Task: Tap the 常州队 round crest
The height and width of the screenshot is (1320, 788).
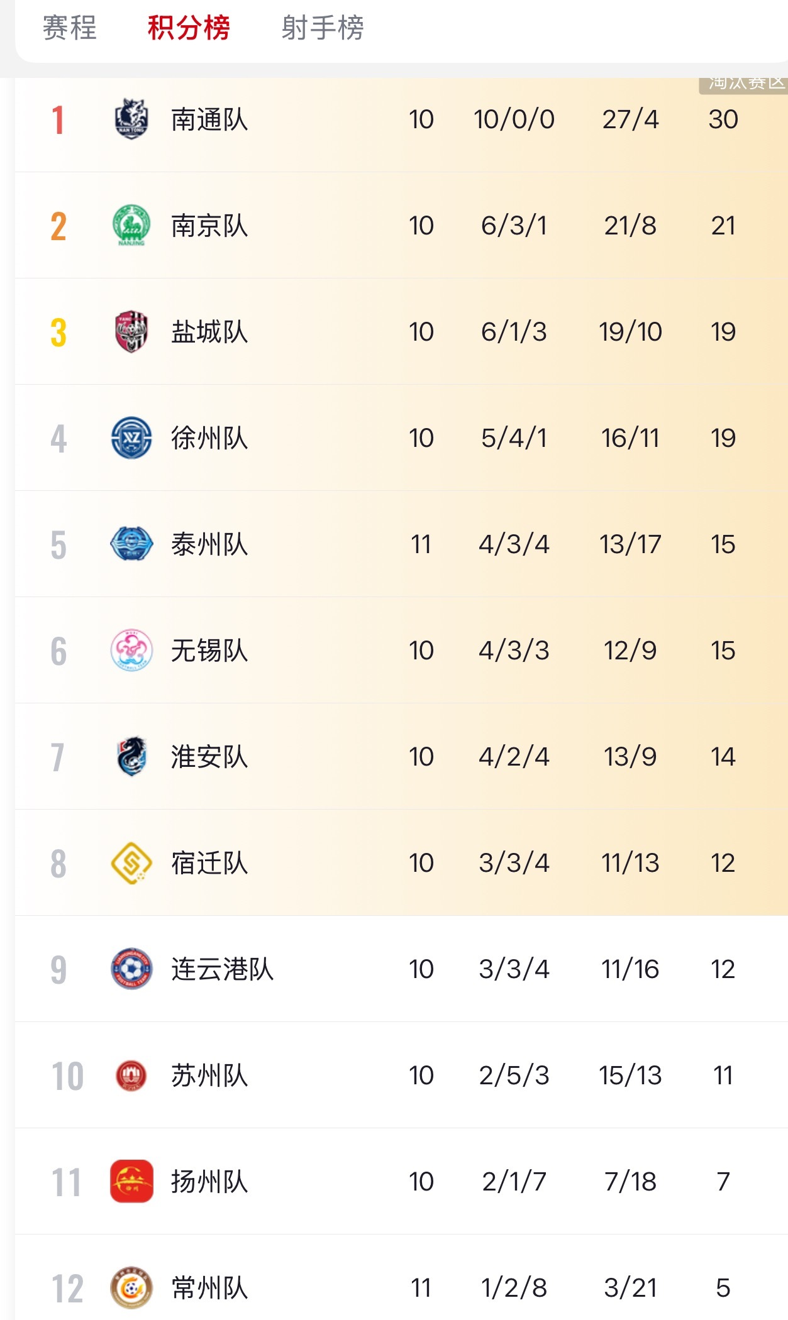Action: tap(131, 1287)
